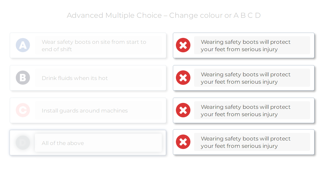The height and width of the screenshot is (184, 324).
Task: Click the faded letter D icon
Action: (23, 143)
